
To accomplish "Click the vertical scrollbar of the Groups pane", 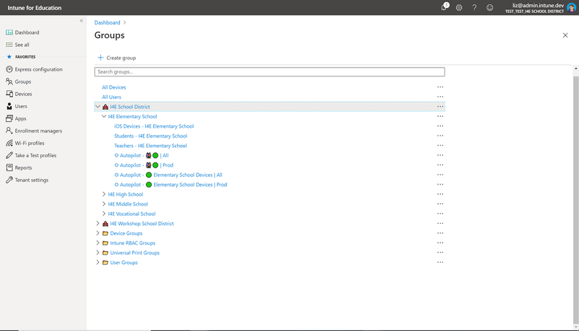I will point(576,200).
